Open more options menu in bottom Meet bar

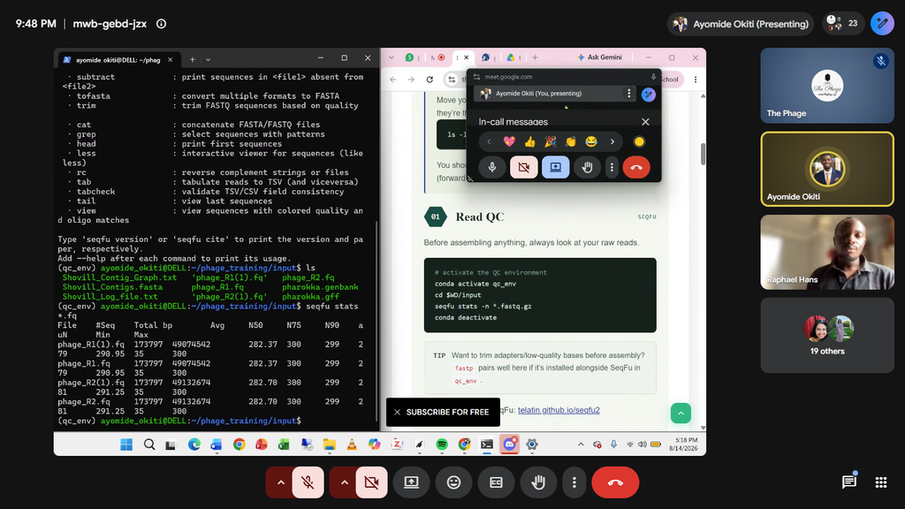pos(574,482)
